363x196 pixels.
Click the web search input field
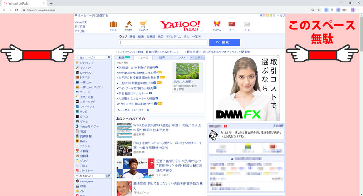point(163,43)
